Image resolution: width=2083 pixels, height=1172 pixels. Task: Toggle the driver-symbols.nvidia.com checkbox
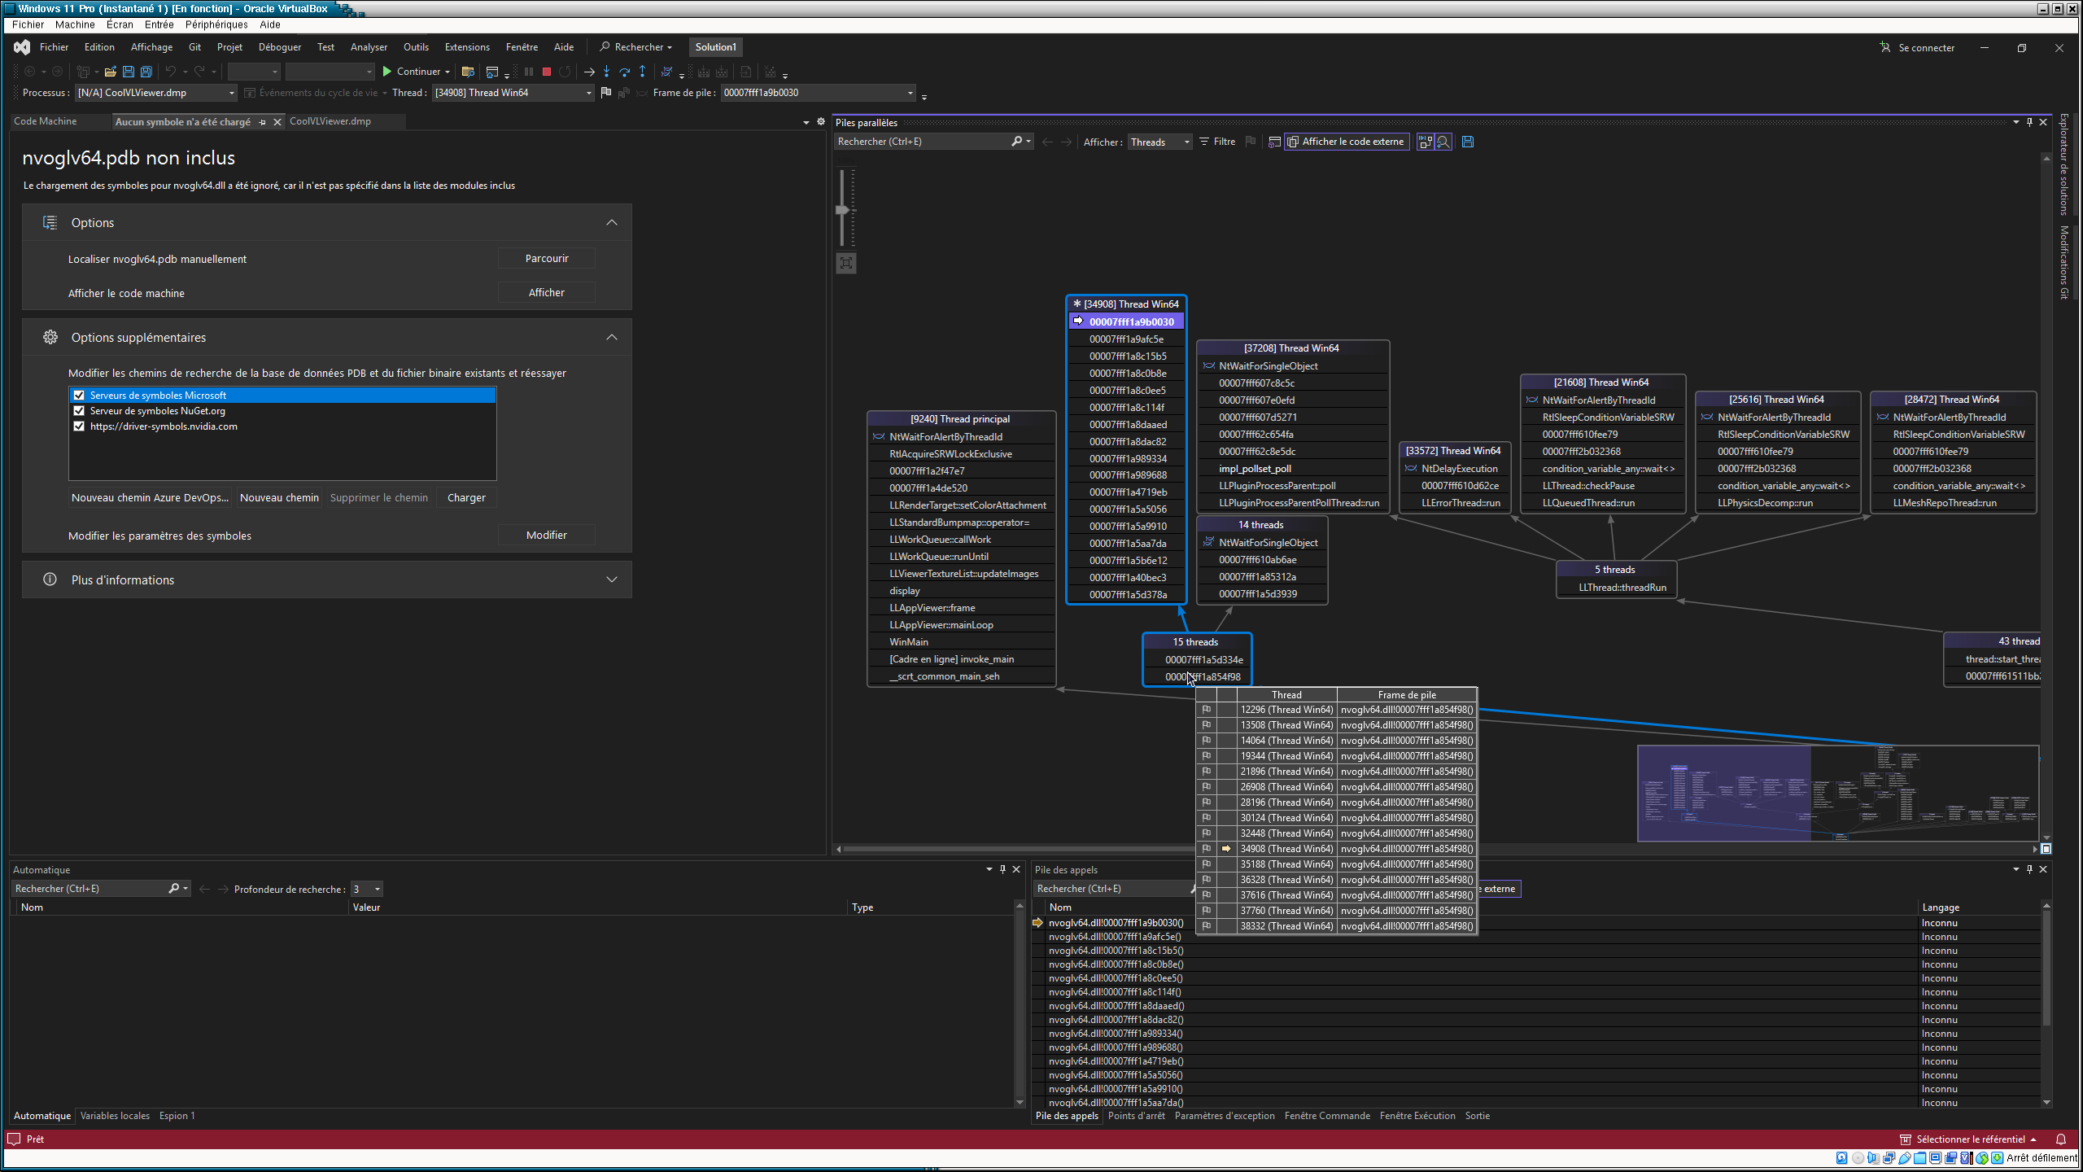(79, 426)
